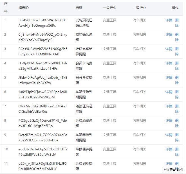Show 详情 for 车辆保险到期提醒
This screenshot has height=174, width=186.
click(x=169, y=92)
